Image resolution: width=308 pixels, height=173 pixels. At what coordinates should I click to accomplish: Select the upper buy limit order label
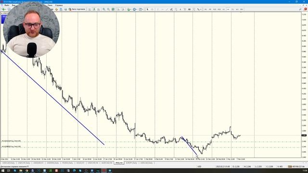tap(11, 141)
